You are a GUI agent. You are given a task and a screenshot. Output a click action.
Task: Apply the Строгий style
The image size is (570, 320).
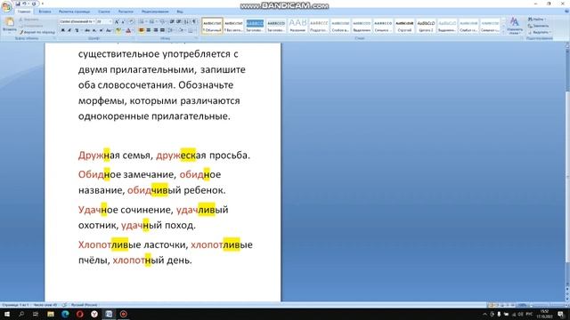404,26
